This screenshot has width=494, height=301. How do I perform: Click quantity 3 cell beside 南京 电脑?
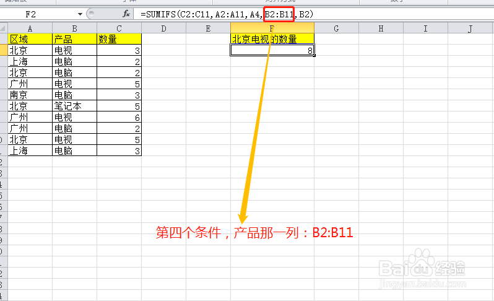point(119,95)
